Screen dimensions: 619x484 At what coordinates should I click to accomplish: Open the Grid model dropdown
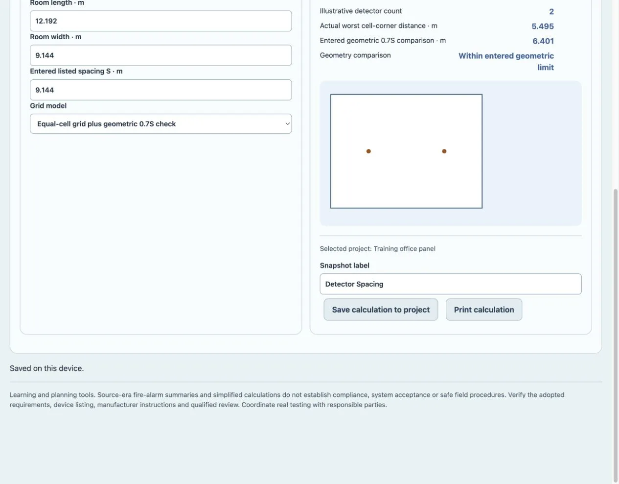(160, 124)
